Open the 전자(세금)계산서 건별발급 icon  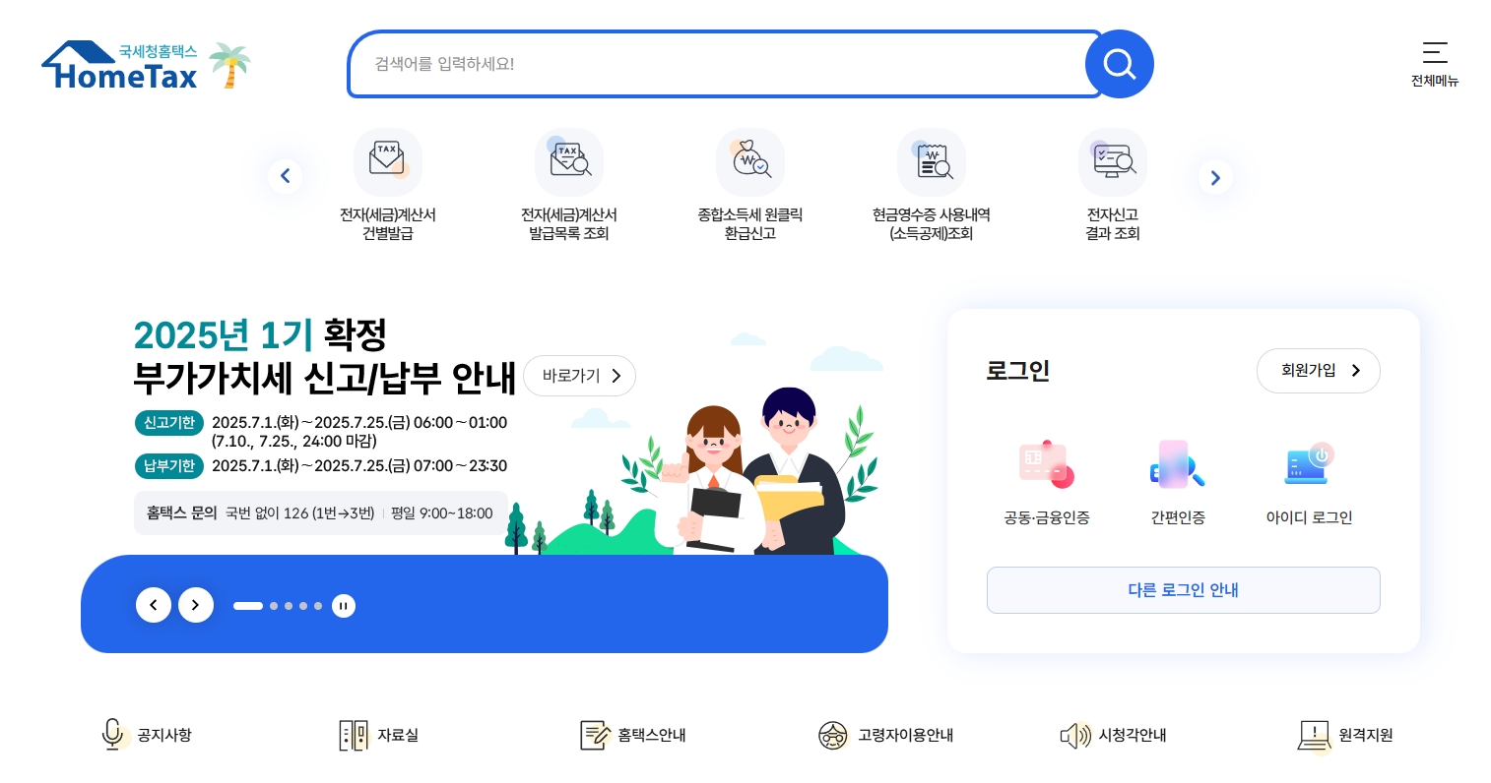click(388, 162)
